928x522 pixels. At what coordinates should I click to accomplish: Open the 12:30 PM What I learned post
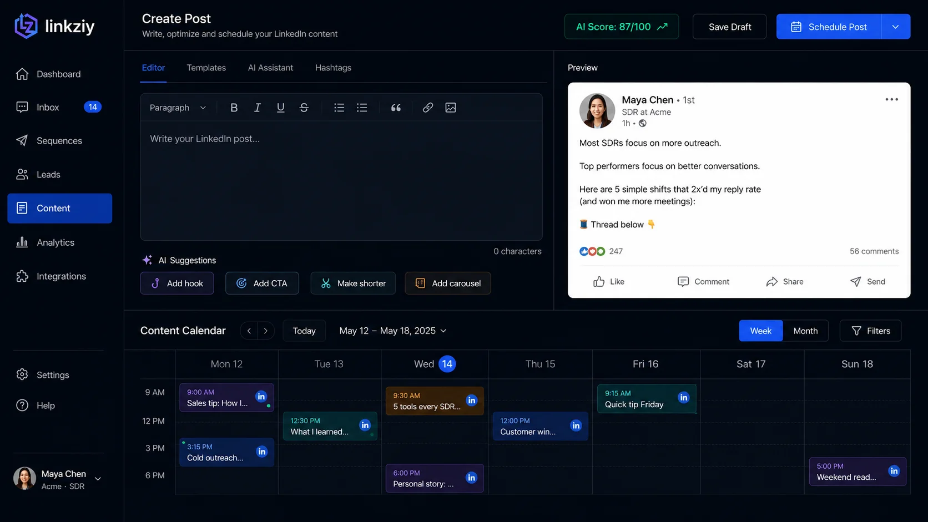(x=330, y=426)
